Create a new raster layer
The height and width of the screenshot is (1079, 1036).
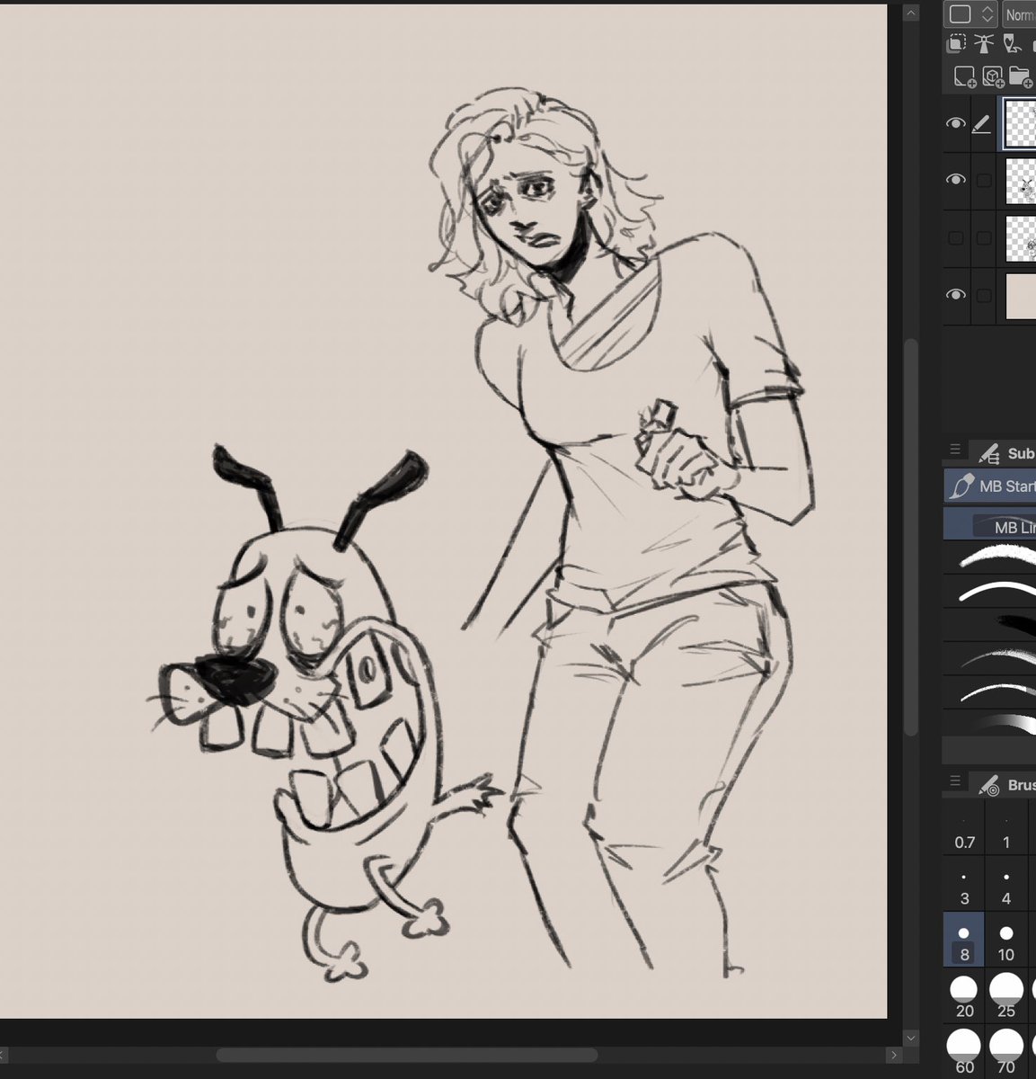964,76
